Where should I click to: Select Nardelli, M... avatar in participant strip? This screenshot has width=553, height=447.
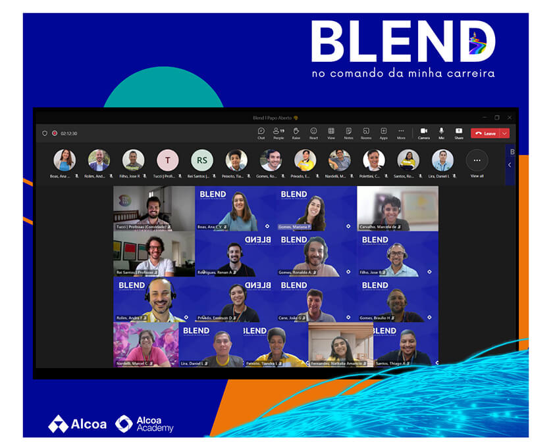click(340, 160)
